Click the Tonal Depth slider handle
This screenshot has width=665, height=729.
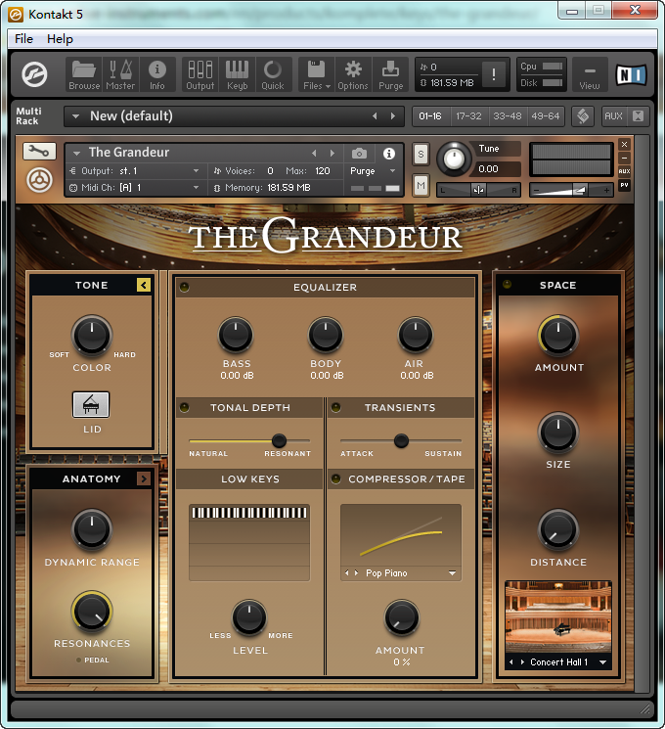279,440
